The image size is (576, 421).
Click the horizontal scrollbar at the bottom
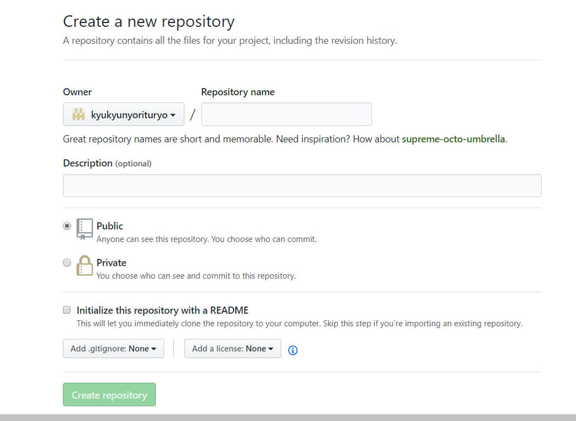(x=288, y=418)
